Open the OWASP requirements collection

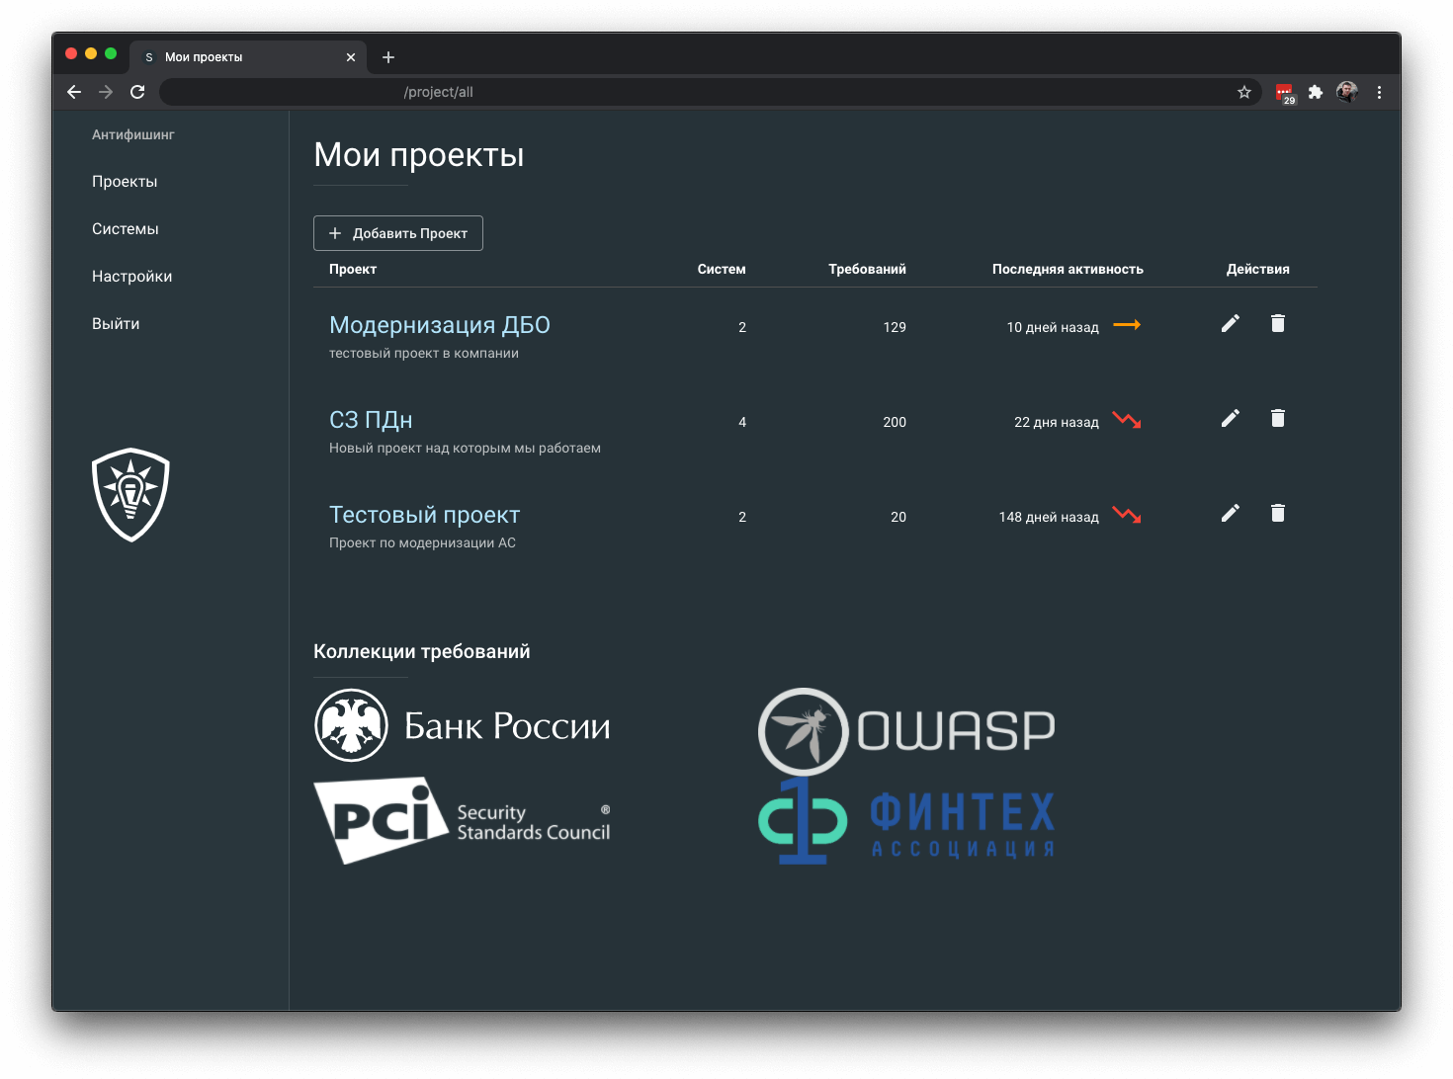coord(906,731)
